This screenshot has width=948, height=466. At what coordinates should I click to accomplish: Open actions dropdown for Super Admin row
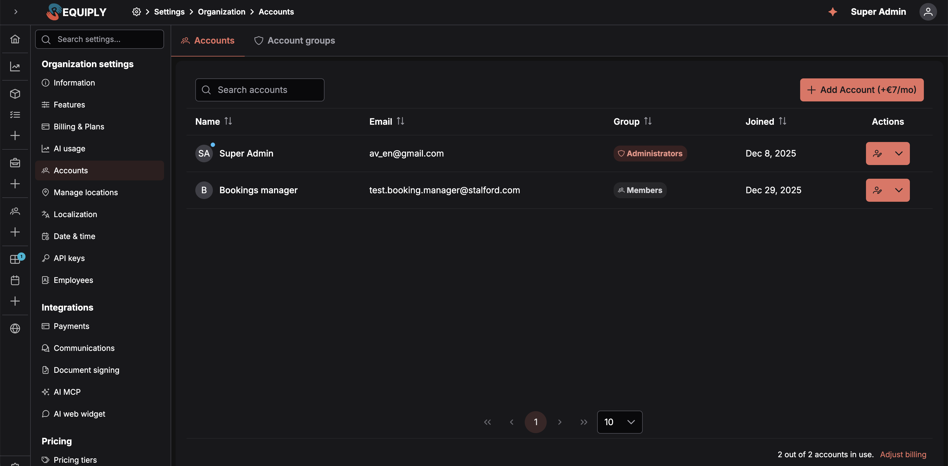pos(899,154)
